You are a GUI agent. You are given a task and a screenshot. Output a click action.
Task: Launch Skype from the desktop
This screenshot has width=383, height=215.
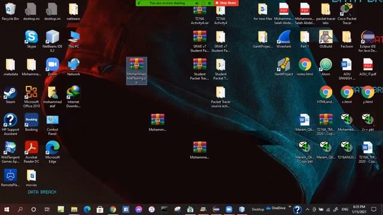[32, 39]
